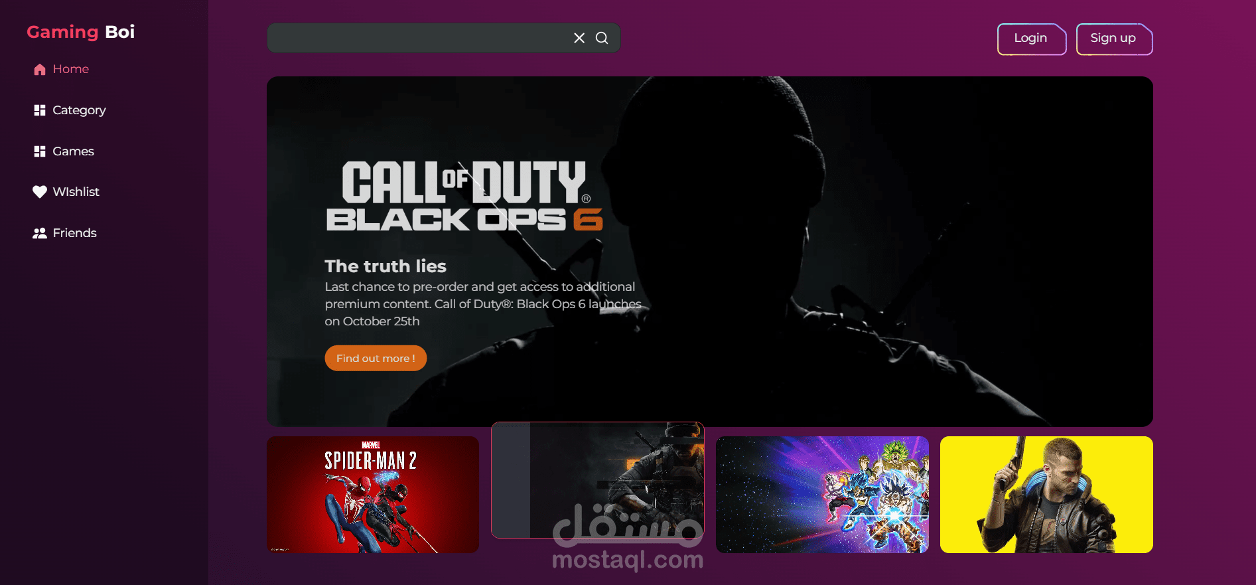Select the Black Ops soldier thumbnail

point(597,480)
